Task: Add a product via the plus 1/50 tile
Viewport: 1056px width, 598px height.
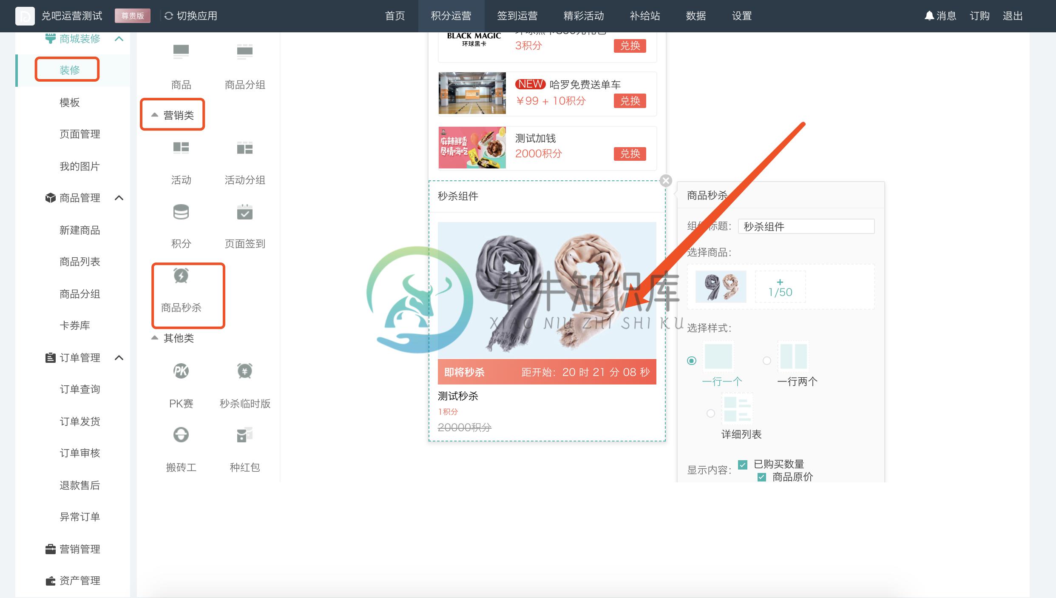Action: pos(780,288)
